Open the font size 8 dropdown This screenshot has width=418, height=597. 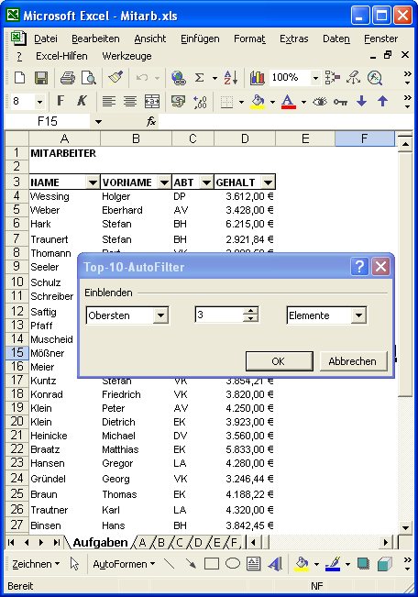pyautogui.click(x=39, y=102)
